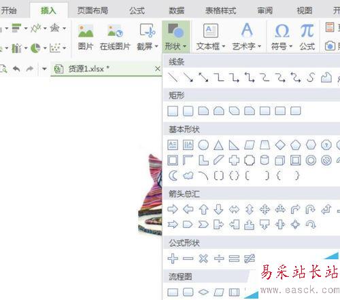Insert a picture using 图片 icon
The height and width of the screenshot is (300, 340).
86,37
